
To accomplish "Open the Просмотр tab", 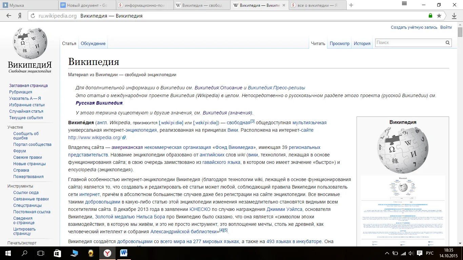I will [340, 44].
